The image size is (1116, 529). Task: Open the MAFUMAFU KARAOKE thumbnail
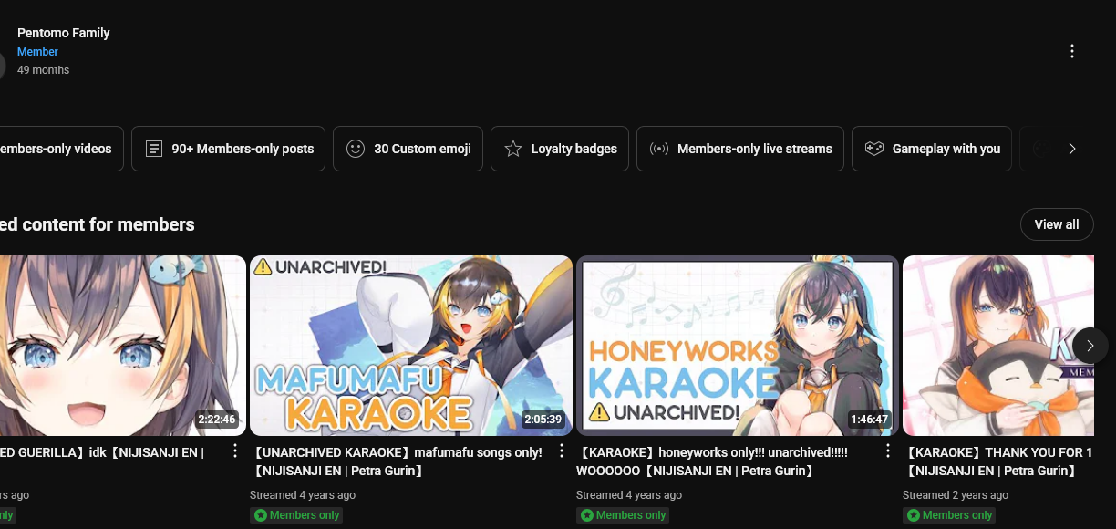click(411, 346)
